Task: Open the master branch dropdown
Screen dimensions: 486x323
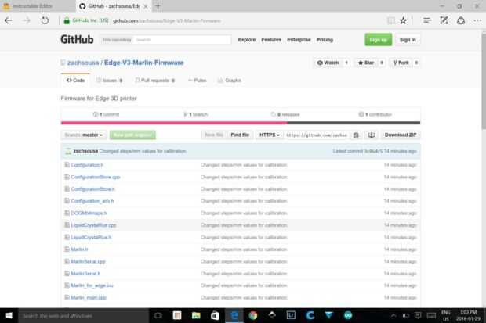Action: pyautogui.click(x=83, y=135)
